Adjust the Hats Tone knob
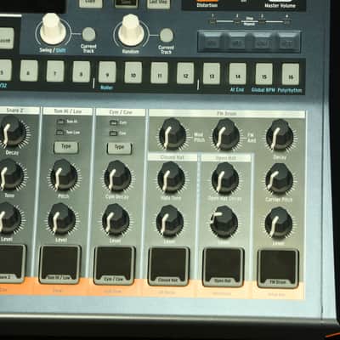The height and width of the screenshot is (340, 340). coord(171,178)
